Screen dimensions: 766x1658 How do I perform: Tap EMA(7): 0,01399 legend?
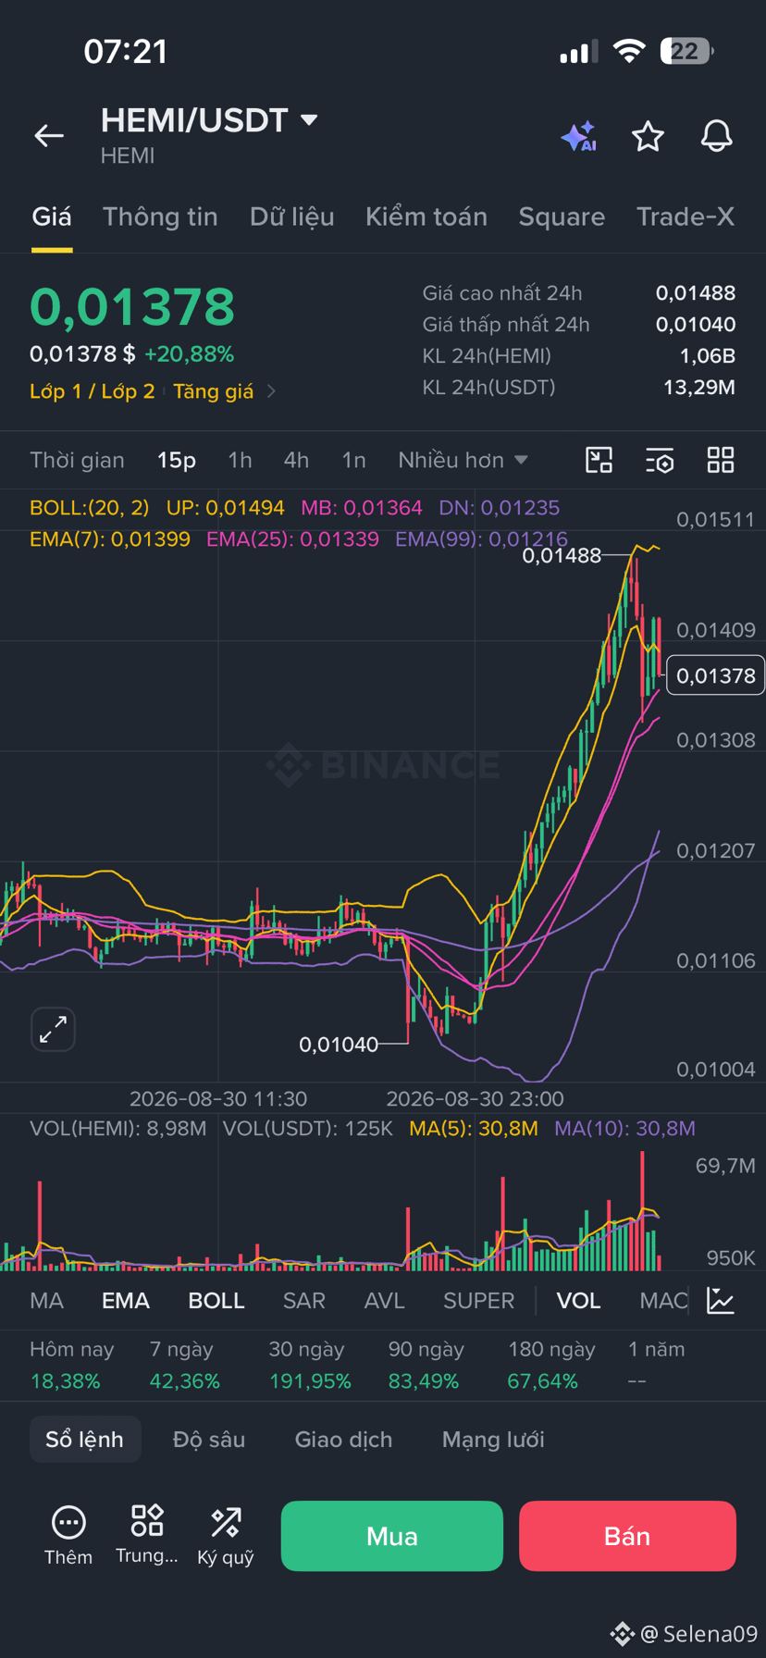click(x=110, y=538)
